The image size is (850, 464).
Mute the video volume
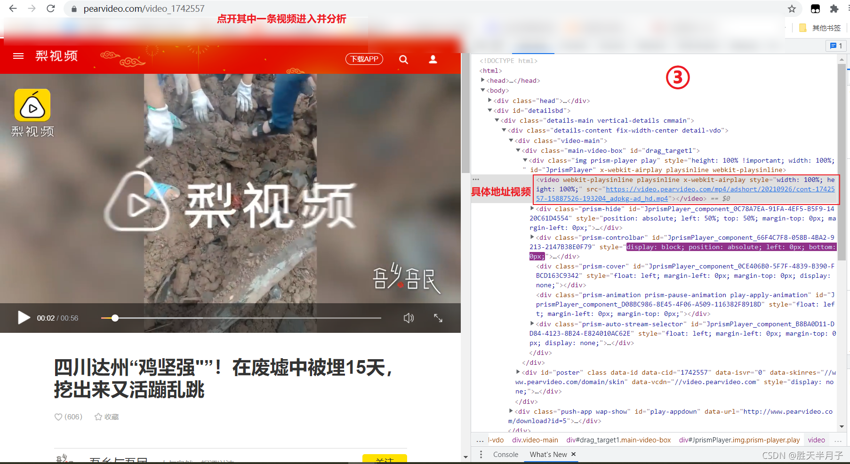(x=409, y=318)
